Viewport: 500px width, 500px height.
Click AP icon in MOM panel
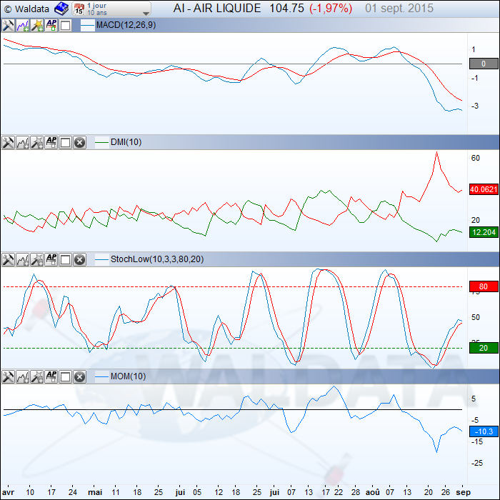point(51,376)
